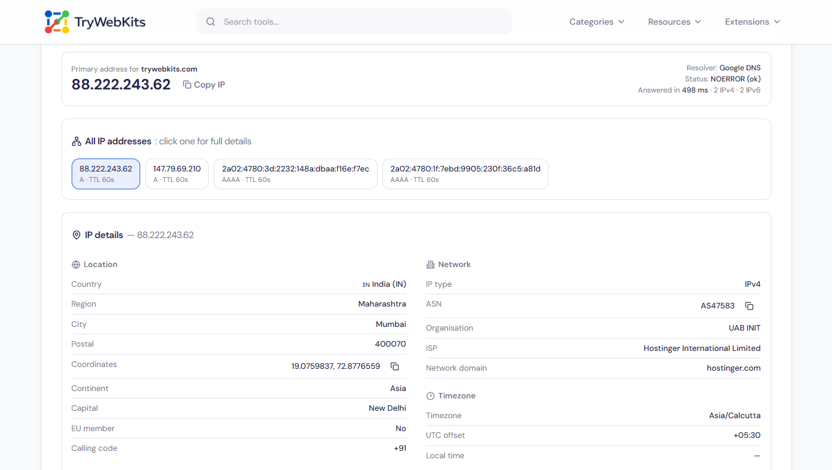Click the map pin icon by IP details

77,235
